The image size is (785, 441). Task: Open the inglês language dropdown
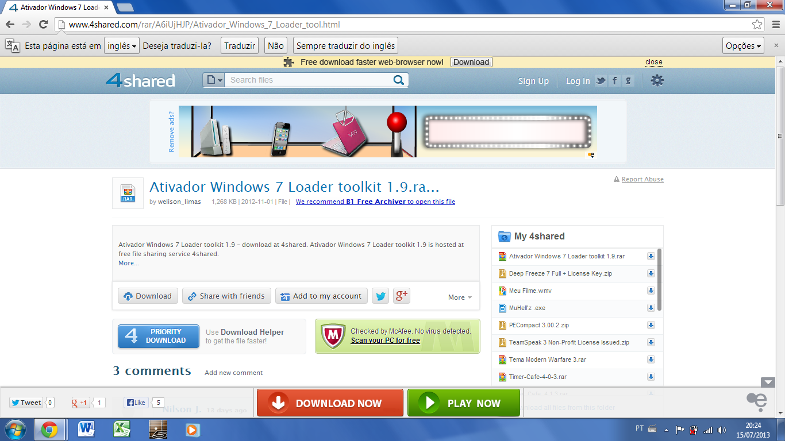tap(122, 46)
